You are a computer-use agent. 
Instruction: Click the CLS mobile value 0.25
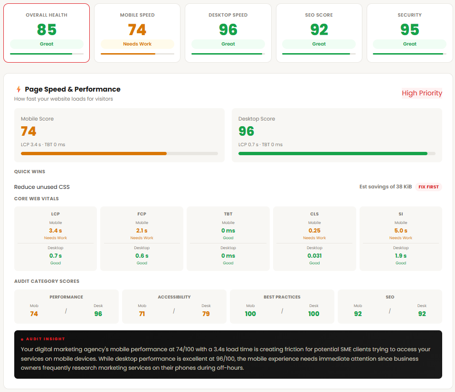tap(314, 231)
